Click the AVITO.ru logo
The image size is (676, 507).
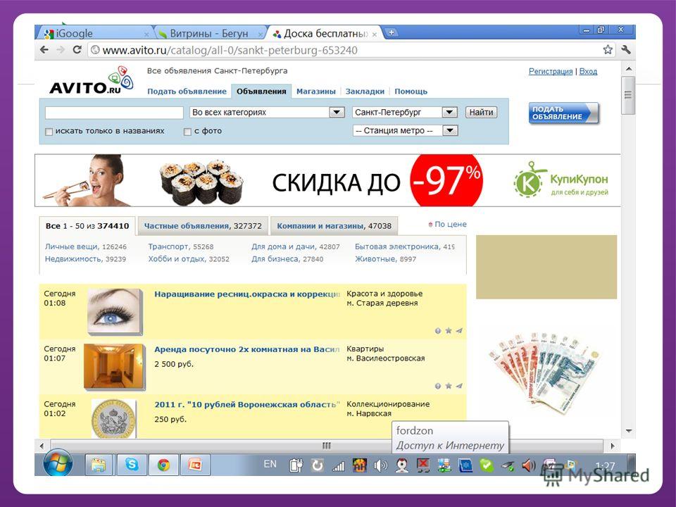92,80
